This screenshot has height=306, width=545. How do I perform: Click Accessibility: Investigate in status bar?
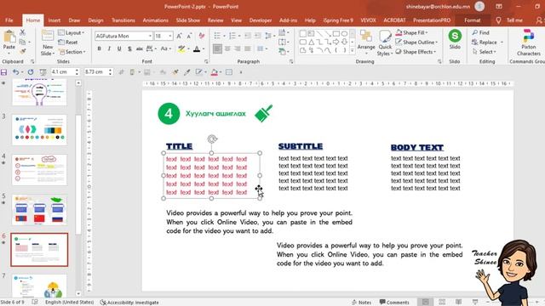pyautogui.click(x=129, y=303)
